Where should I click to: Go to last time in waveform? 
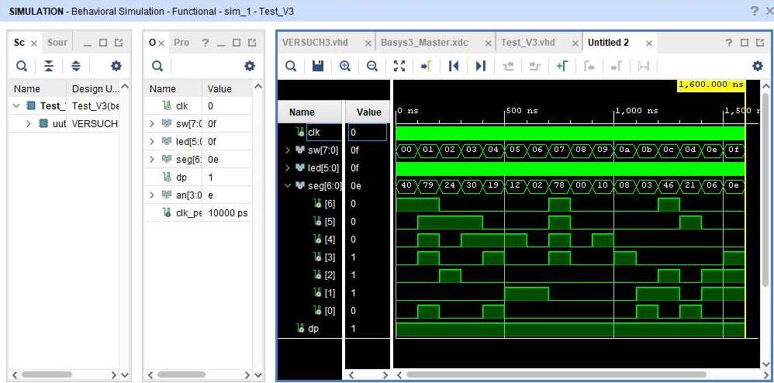click(480, 66)
